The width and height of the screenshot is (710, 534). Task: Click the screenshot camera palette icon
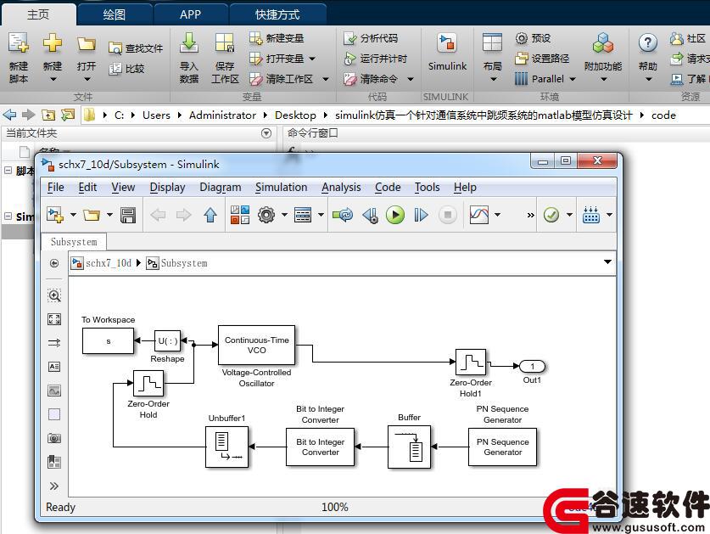coord(54,438)
